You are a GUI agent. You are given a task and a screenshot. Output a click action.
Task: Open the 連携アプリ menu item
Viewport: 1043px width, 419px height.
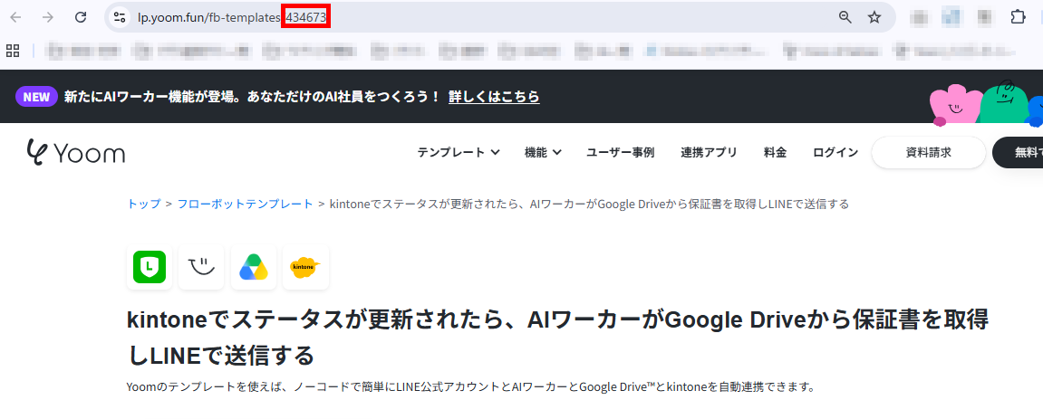pyautogui.click(x=710, y=152)
